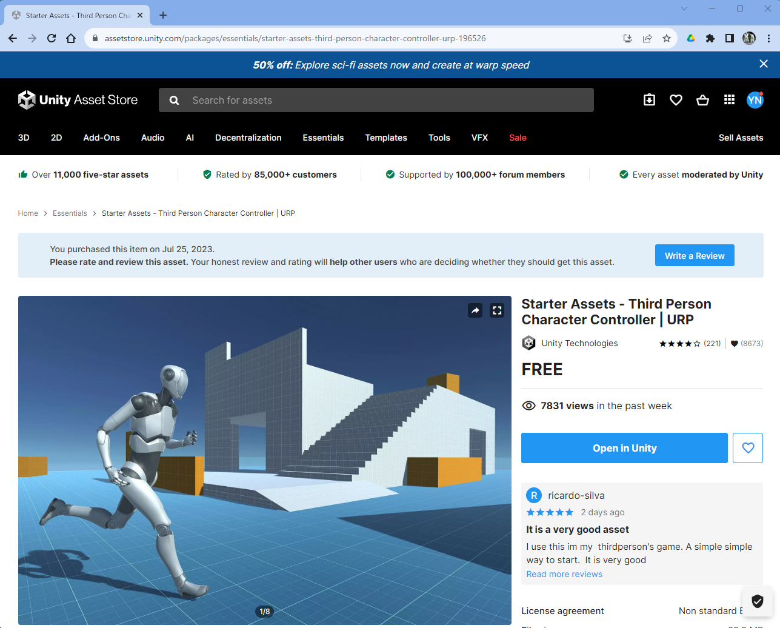Screen dimensions: 780x628
Task: Open the Chrome three-dot menu
Action: pyautogui.click(x=768, y=38)
